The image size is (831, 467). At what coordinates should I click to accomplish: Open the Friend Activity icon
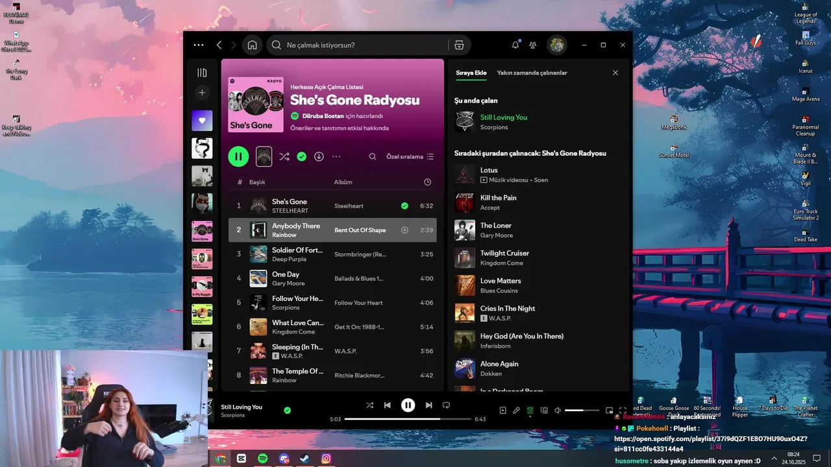pyautogui.click(x=533, y=45)
